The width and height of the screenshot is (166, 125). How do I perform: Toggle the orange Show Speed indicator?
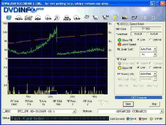click(120, 44)
